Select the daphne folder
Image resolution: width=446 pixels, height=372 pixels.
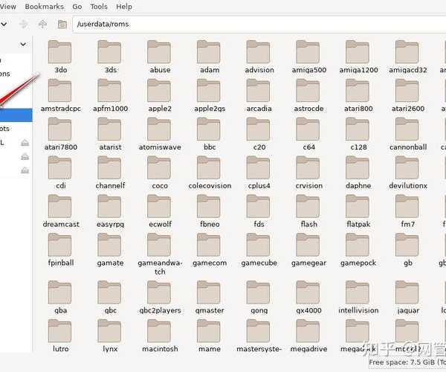(358, 173)
